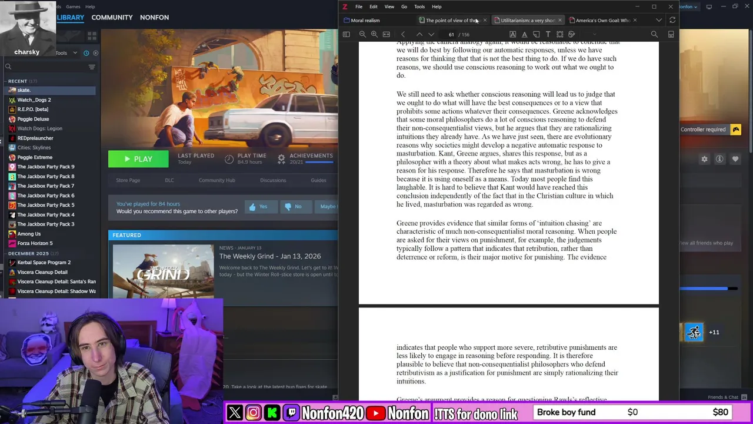Select Peggle Deluxe in game list
The width and height of the screenshot is (753, 424).
33,119
